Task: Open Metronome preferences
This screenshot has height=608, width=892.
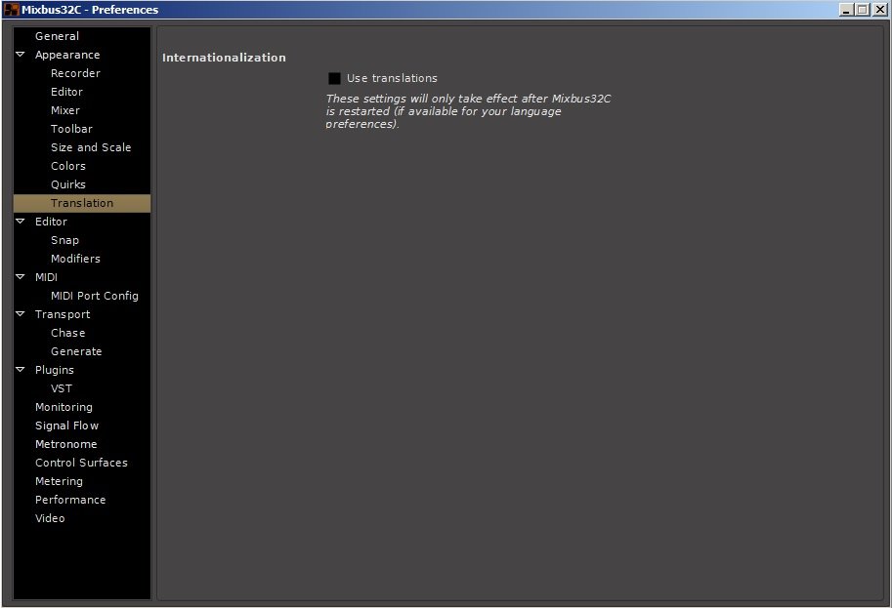Action: tap(66, 444)
